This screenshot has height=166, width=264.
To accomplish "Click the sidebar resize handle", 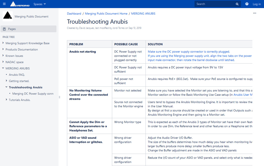I will pos(59,97).
